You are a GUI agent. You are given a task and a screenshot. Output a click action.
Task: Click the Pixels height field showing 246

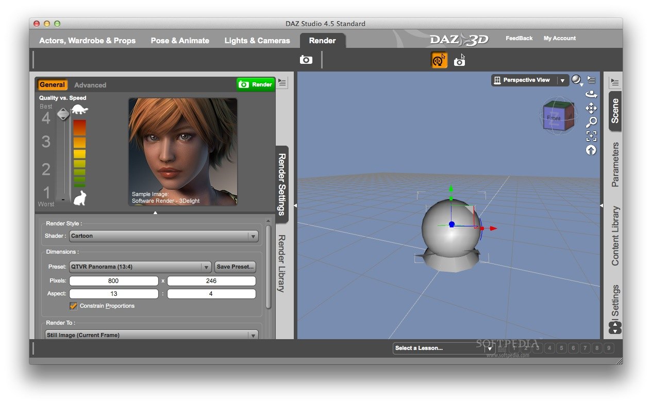click(x=211, y=281)
